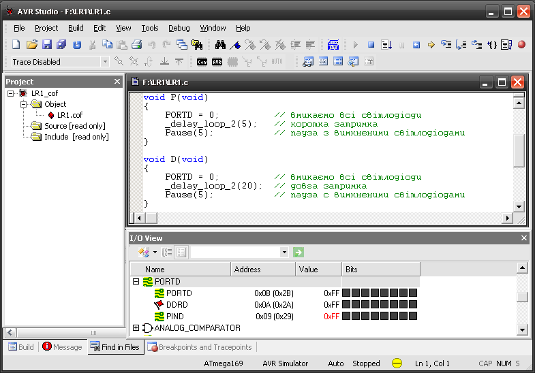Click the Con chip toolbar icon
Image resolution: width=535 pixels, height=373 pixels.
(x=202, y=62)
